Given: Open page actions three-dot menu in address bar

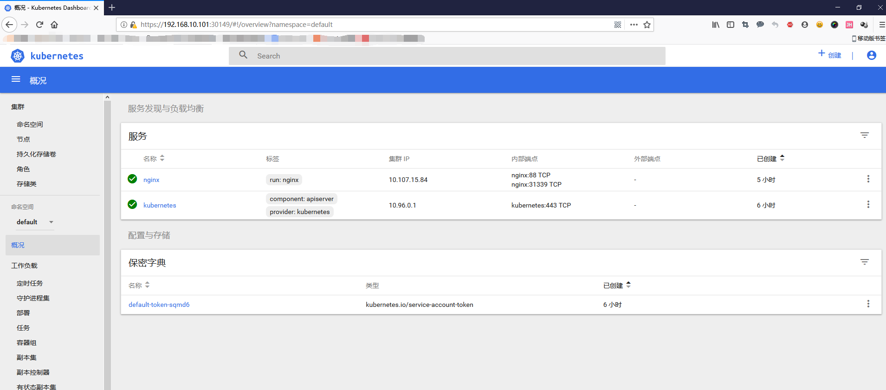Looking at the screenshot, I should tap(634, 25).
